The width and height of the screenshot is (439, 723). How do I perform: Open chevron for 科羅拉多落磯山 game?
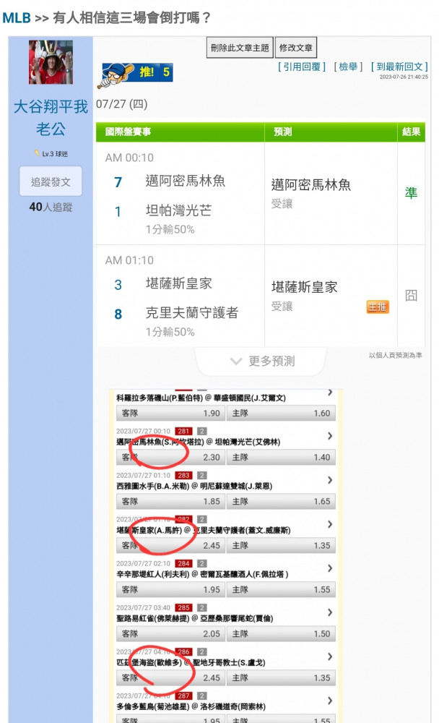coord(330,393)
